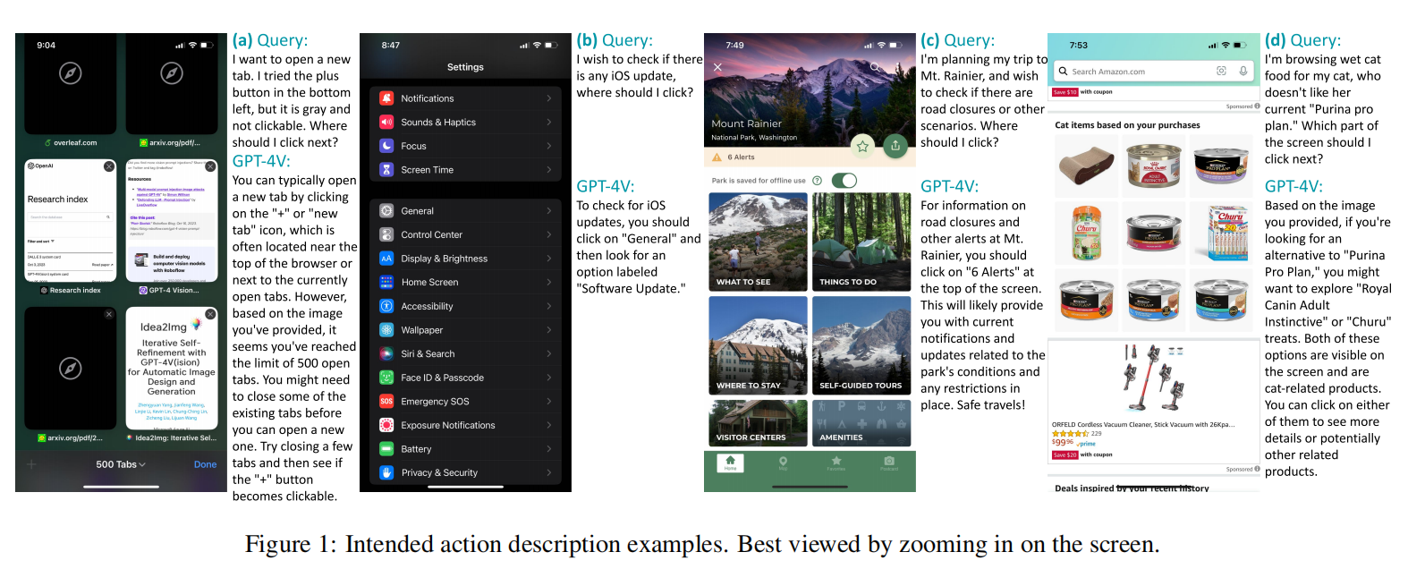Open Siri & Search via its chevron

point(549,353)
